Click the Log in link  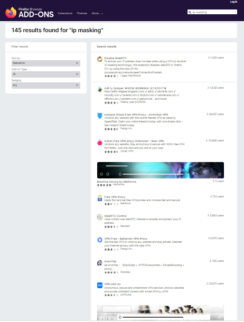coord(233,2)
